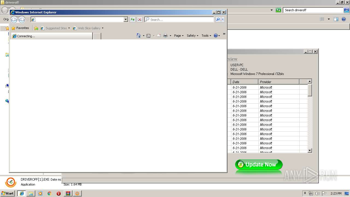Show more command bar items chevron
350x197 pixels.
click(224, 34)
